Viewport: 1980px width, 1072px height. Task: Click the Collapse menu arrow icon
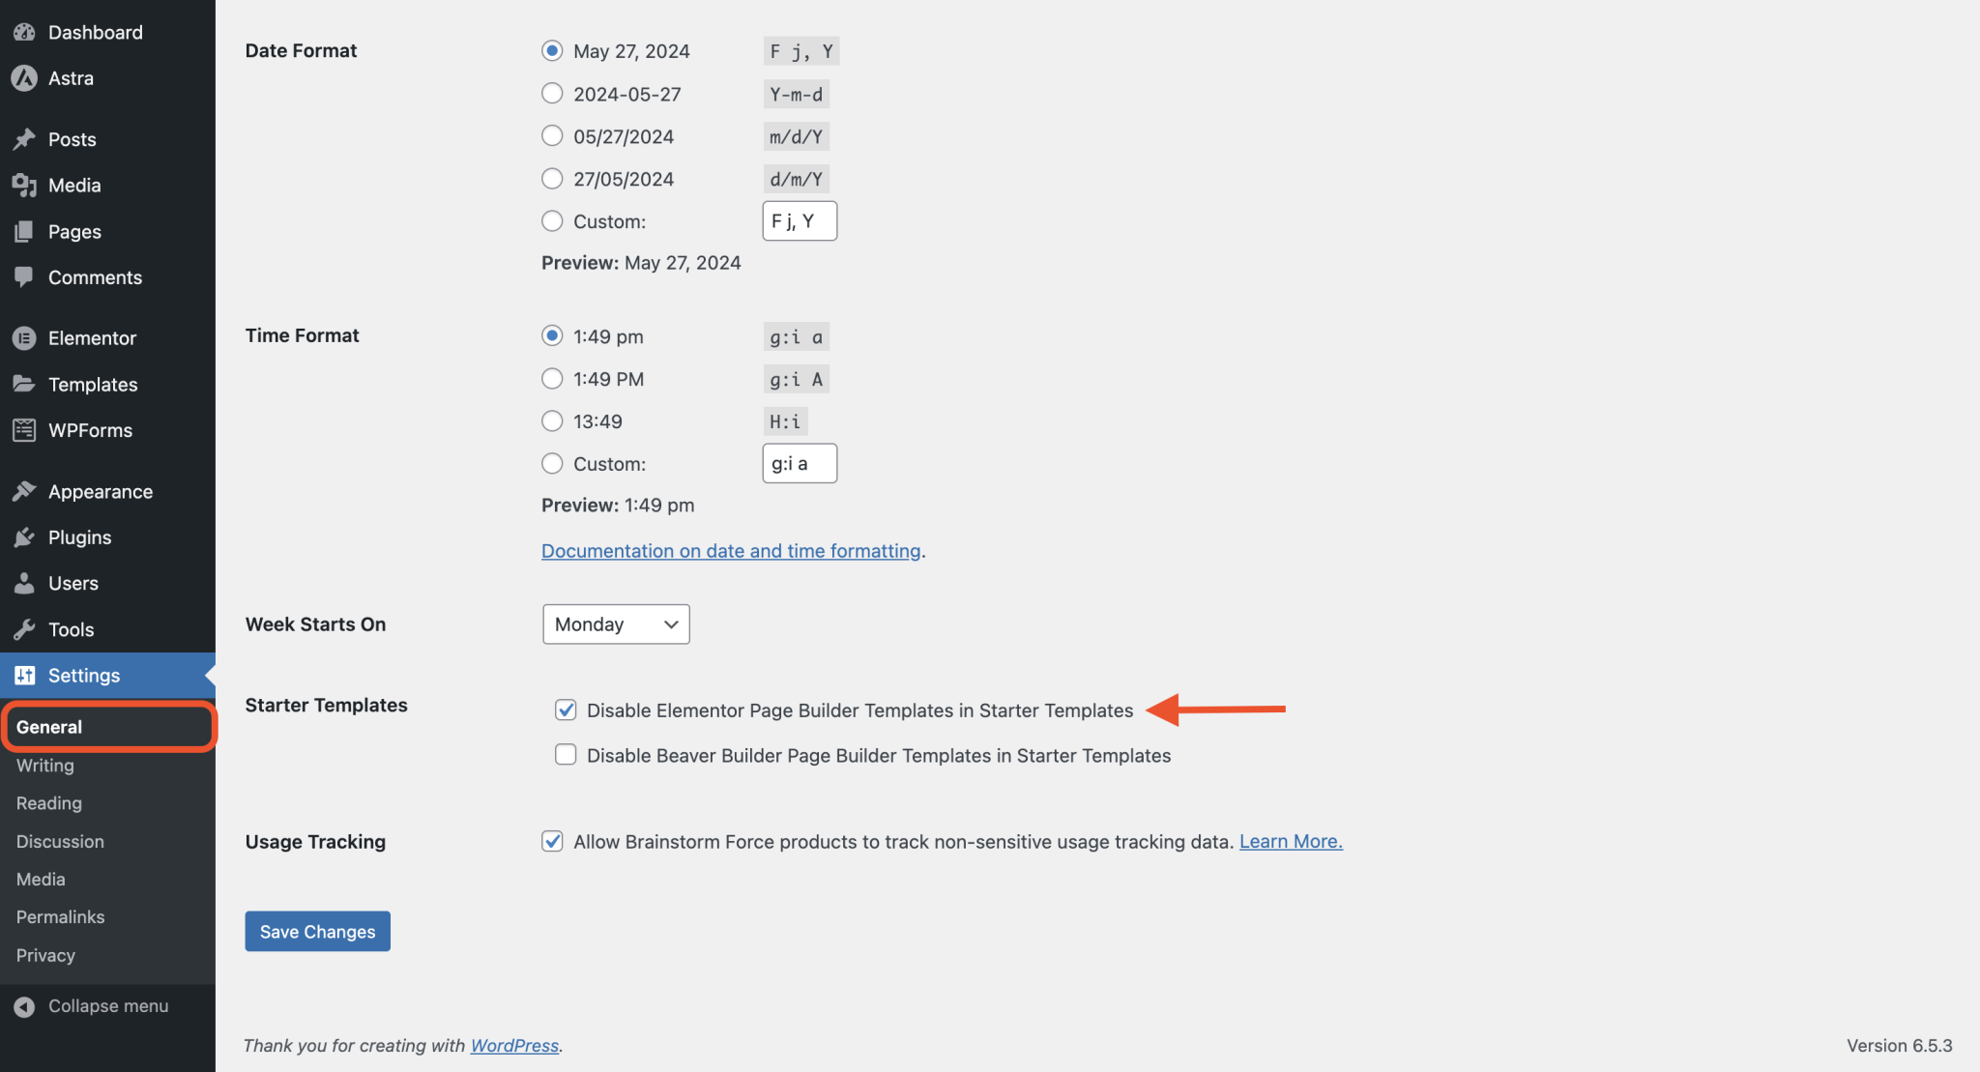[x=24, y=1006]
